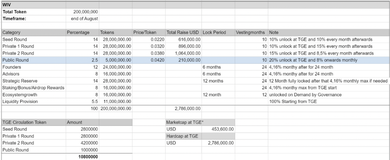Select the Public Round note about 20% unlock
This screenshot has height=160, width=390.
pos(313,60)
